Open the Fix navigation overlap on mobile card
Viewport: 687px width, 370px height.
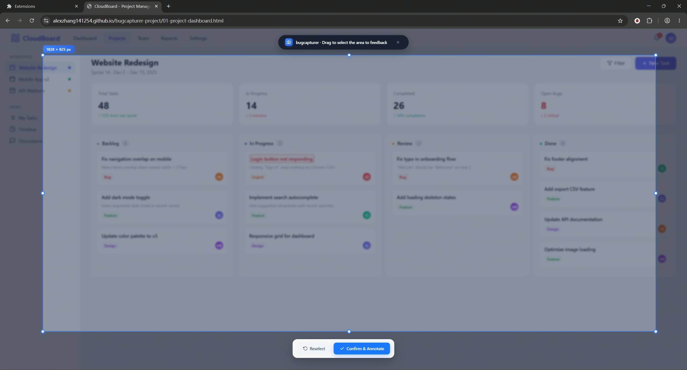point(162,168)
